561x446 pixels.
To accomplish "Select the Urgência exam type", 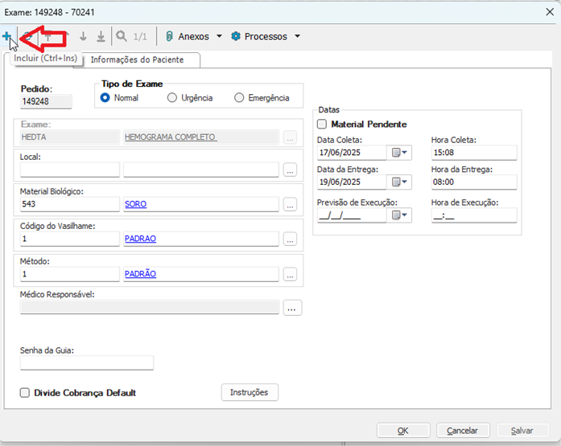I will point(172,98).
